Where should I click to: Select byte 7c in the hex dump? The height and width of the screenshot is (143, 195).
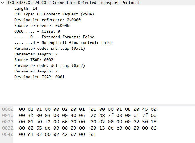pos(93,115)
